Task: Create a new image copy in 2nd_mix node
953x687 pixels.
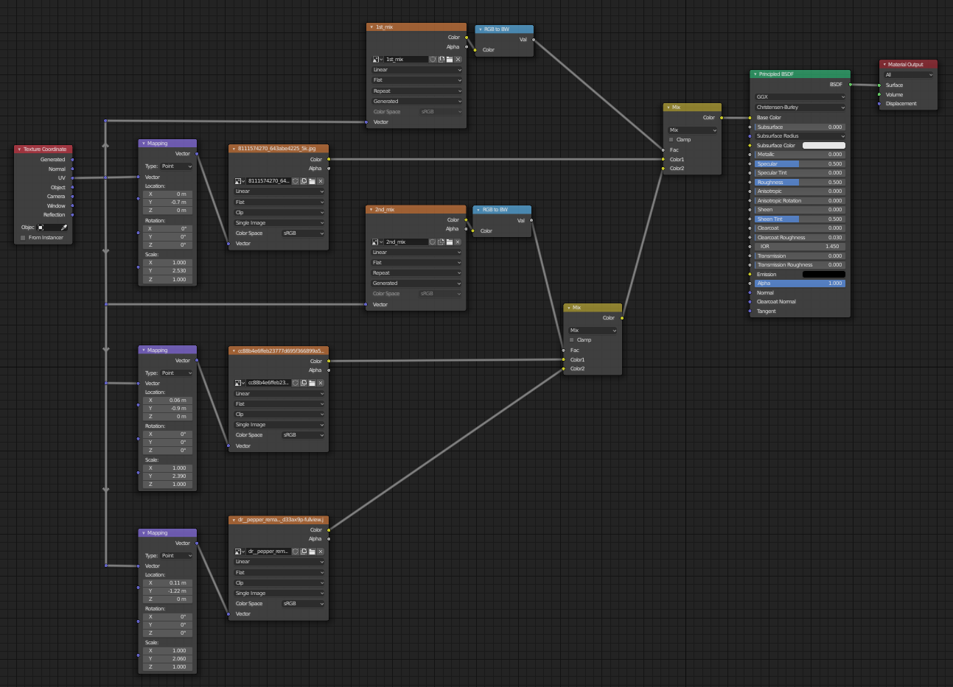Action: (441, 242)
